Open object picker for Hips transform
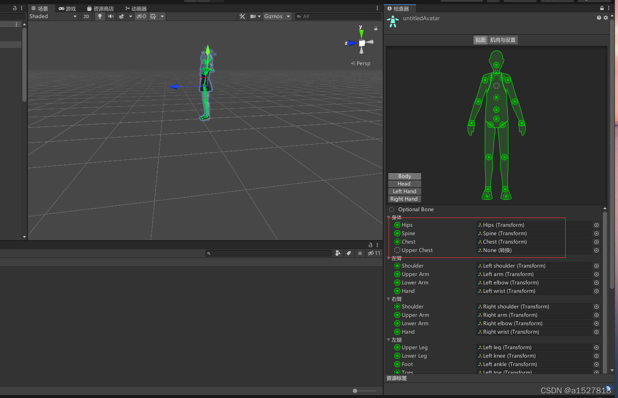618x398 pixels. click(x=597, y=225)
